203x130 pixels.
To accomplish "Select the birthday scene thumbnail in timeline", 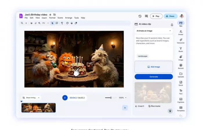I will [38, 108].
